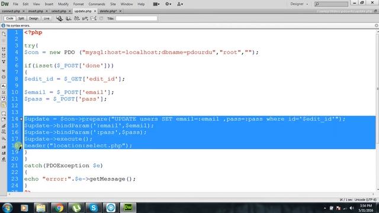
Task: Click the Indent Code icon
Action: point(4,147)
